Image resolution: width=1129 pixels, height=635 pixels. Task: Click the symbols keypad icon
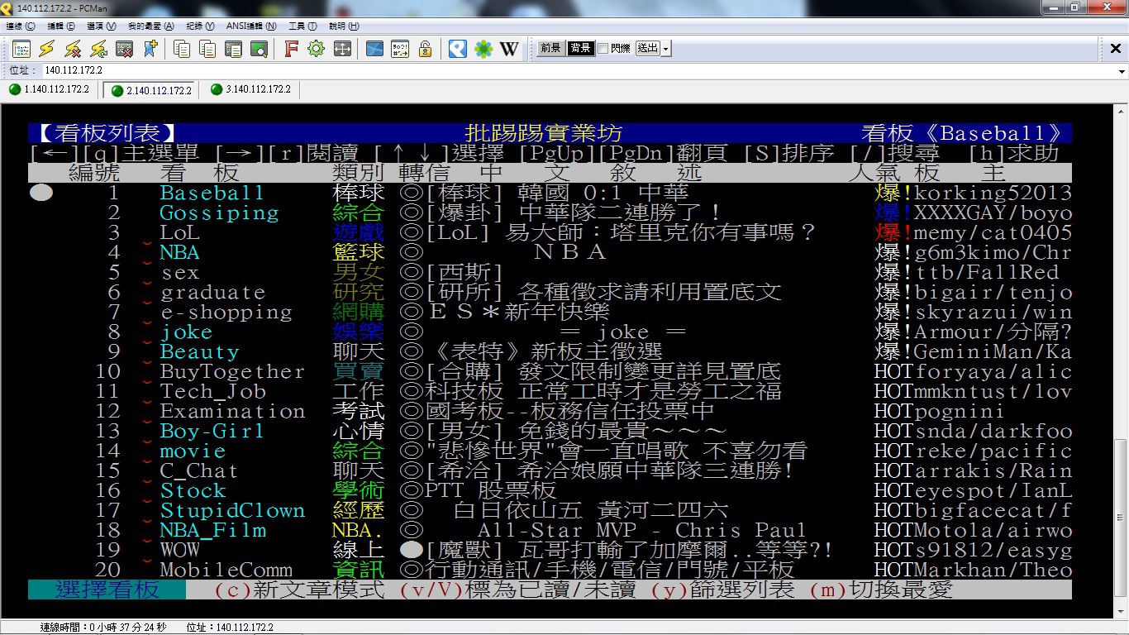coord(400,49)
